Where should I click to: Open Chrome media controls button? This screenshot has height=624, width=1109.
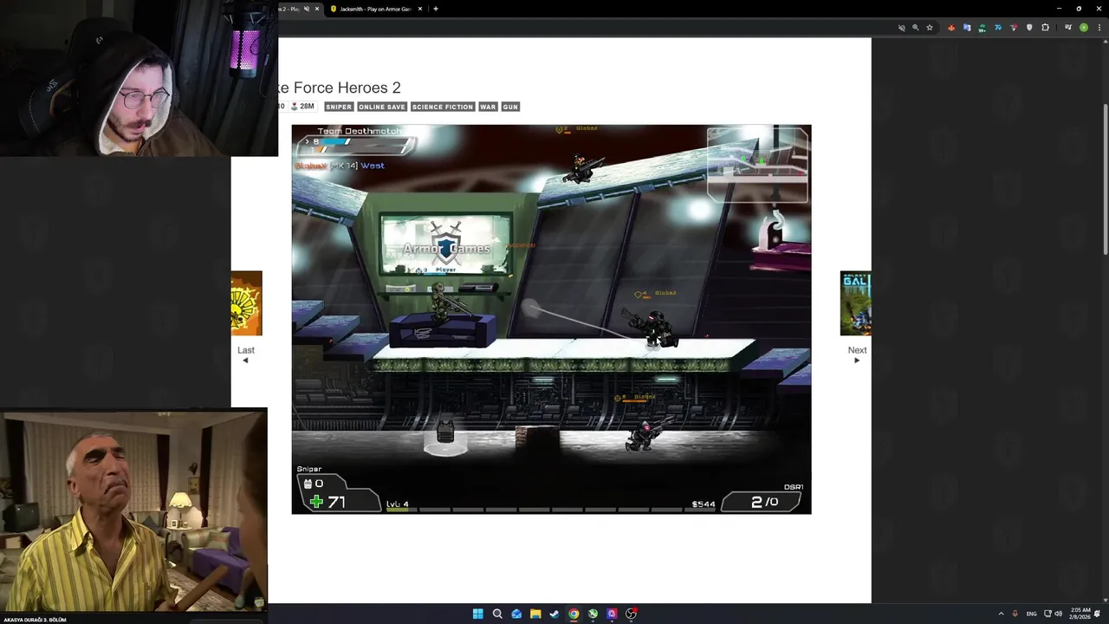pos(1068,28)
